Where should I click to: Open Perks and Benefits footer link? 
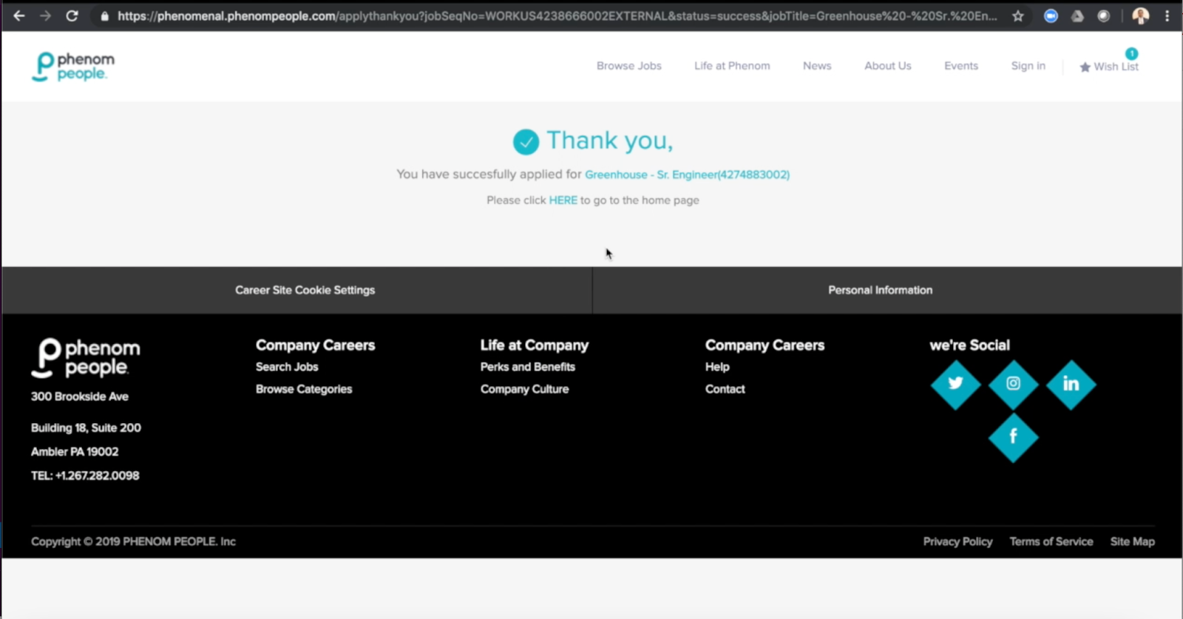click(527, 367)
